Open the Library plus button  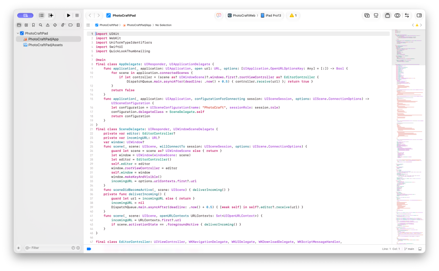click(367, 15)
